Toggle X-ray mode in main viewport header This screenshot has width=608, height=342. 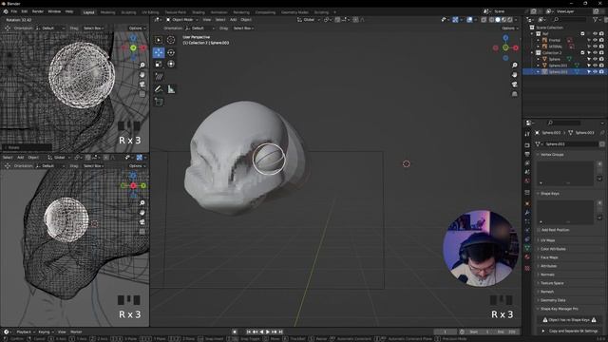click(x=484, y=19)
